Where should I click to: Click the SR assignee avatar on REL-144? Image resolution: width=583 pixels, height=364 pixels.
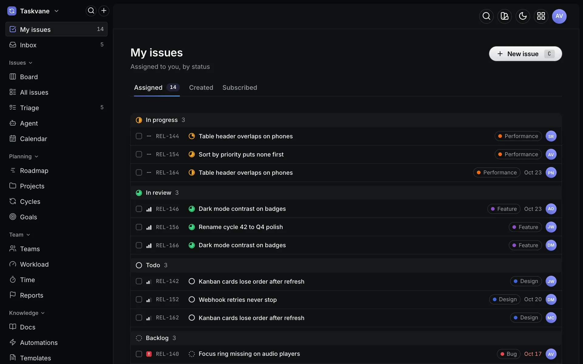(551, 136)
